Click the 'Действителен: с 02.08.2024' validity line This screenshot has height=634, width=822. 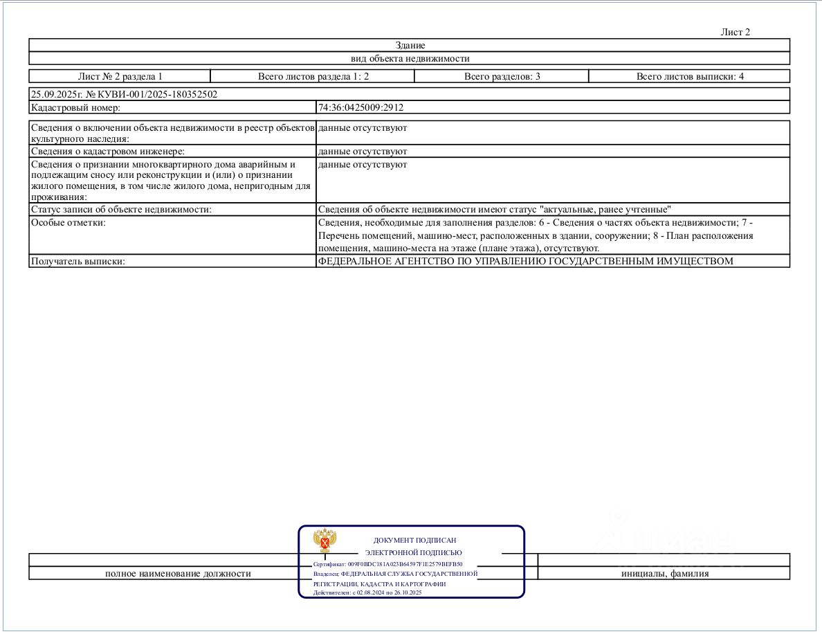(x=367, y=592)
